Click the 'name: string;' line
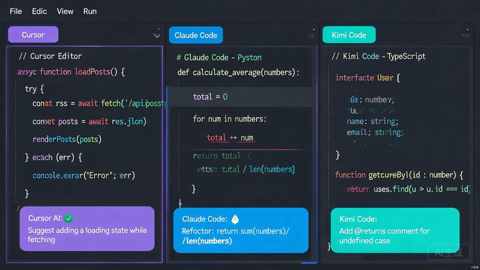 (x=372, y=121)
